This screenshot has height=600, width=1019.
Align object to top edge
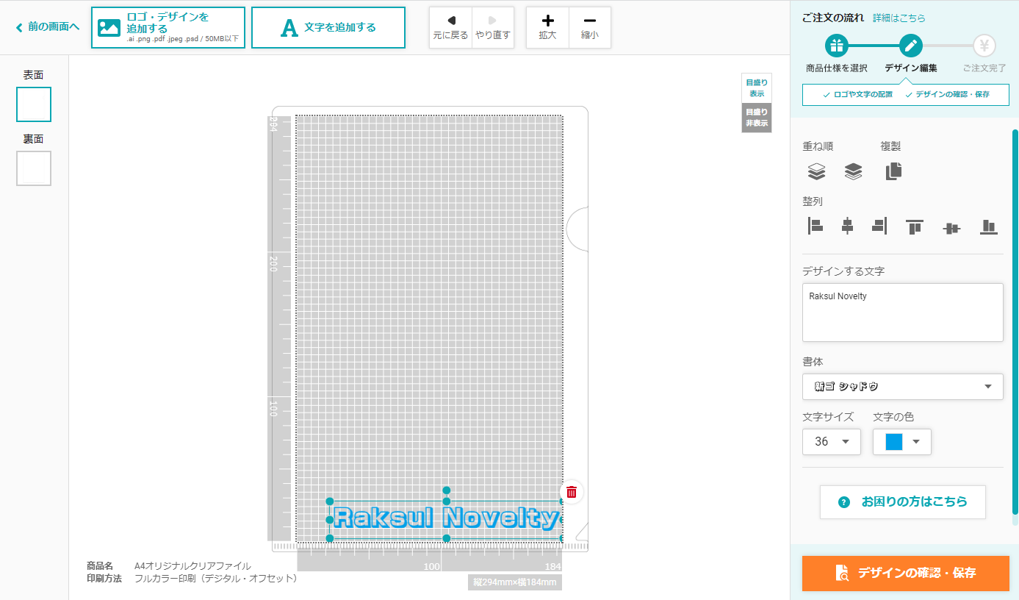coord(915,226)
